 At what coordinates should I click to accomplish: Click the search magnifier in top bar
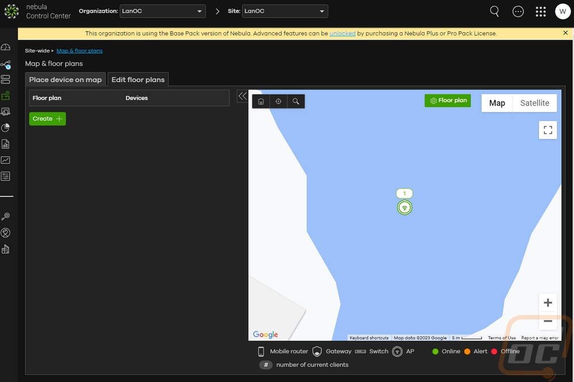(495, 11)
